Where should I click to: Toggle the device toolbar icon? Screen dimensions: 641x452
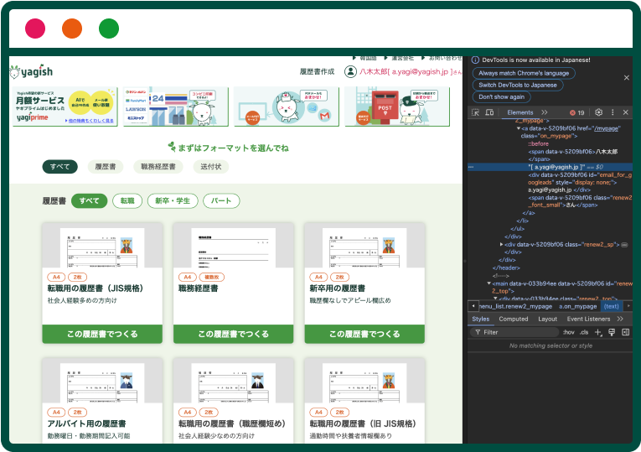(x=489, y=112)
